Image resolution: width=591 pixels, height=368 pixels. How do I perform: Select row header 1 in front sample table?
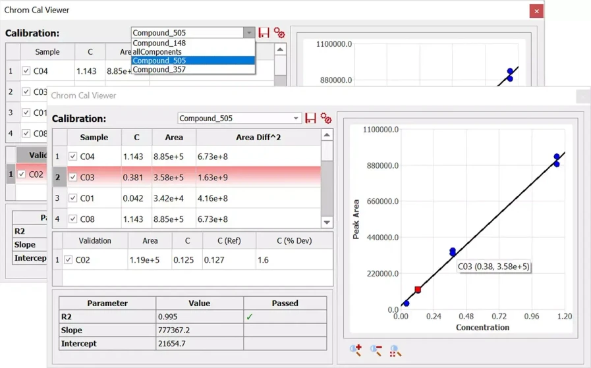pos(58,156)
